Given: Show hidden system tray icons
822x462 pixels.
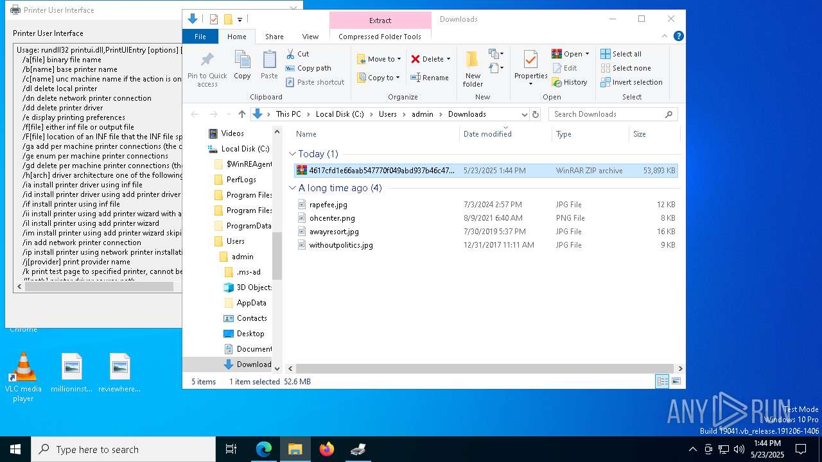Looking at the screenshot, I should (x=692, y=449).
